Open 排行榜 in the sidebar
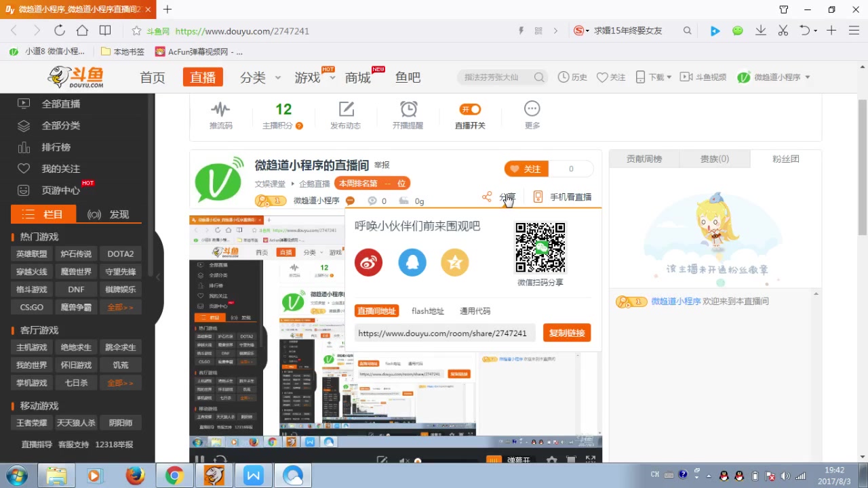Image resolution: width=868 pixels, height=488 pixels. 56,147
